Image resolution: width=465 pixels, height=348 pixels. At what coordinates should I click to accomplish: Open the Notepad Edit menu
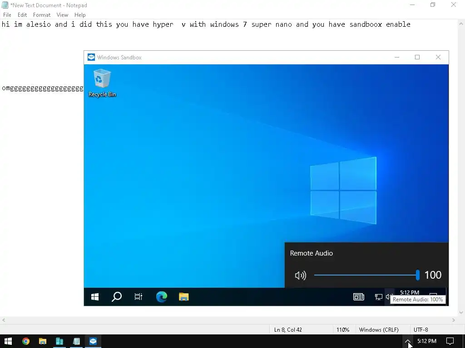22,15
